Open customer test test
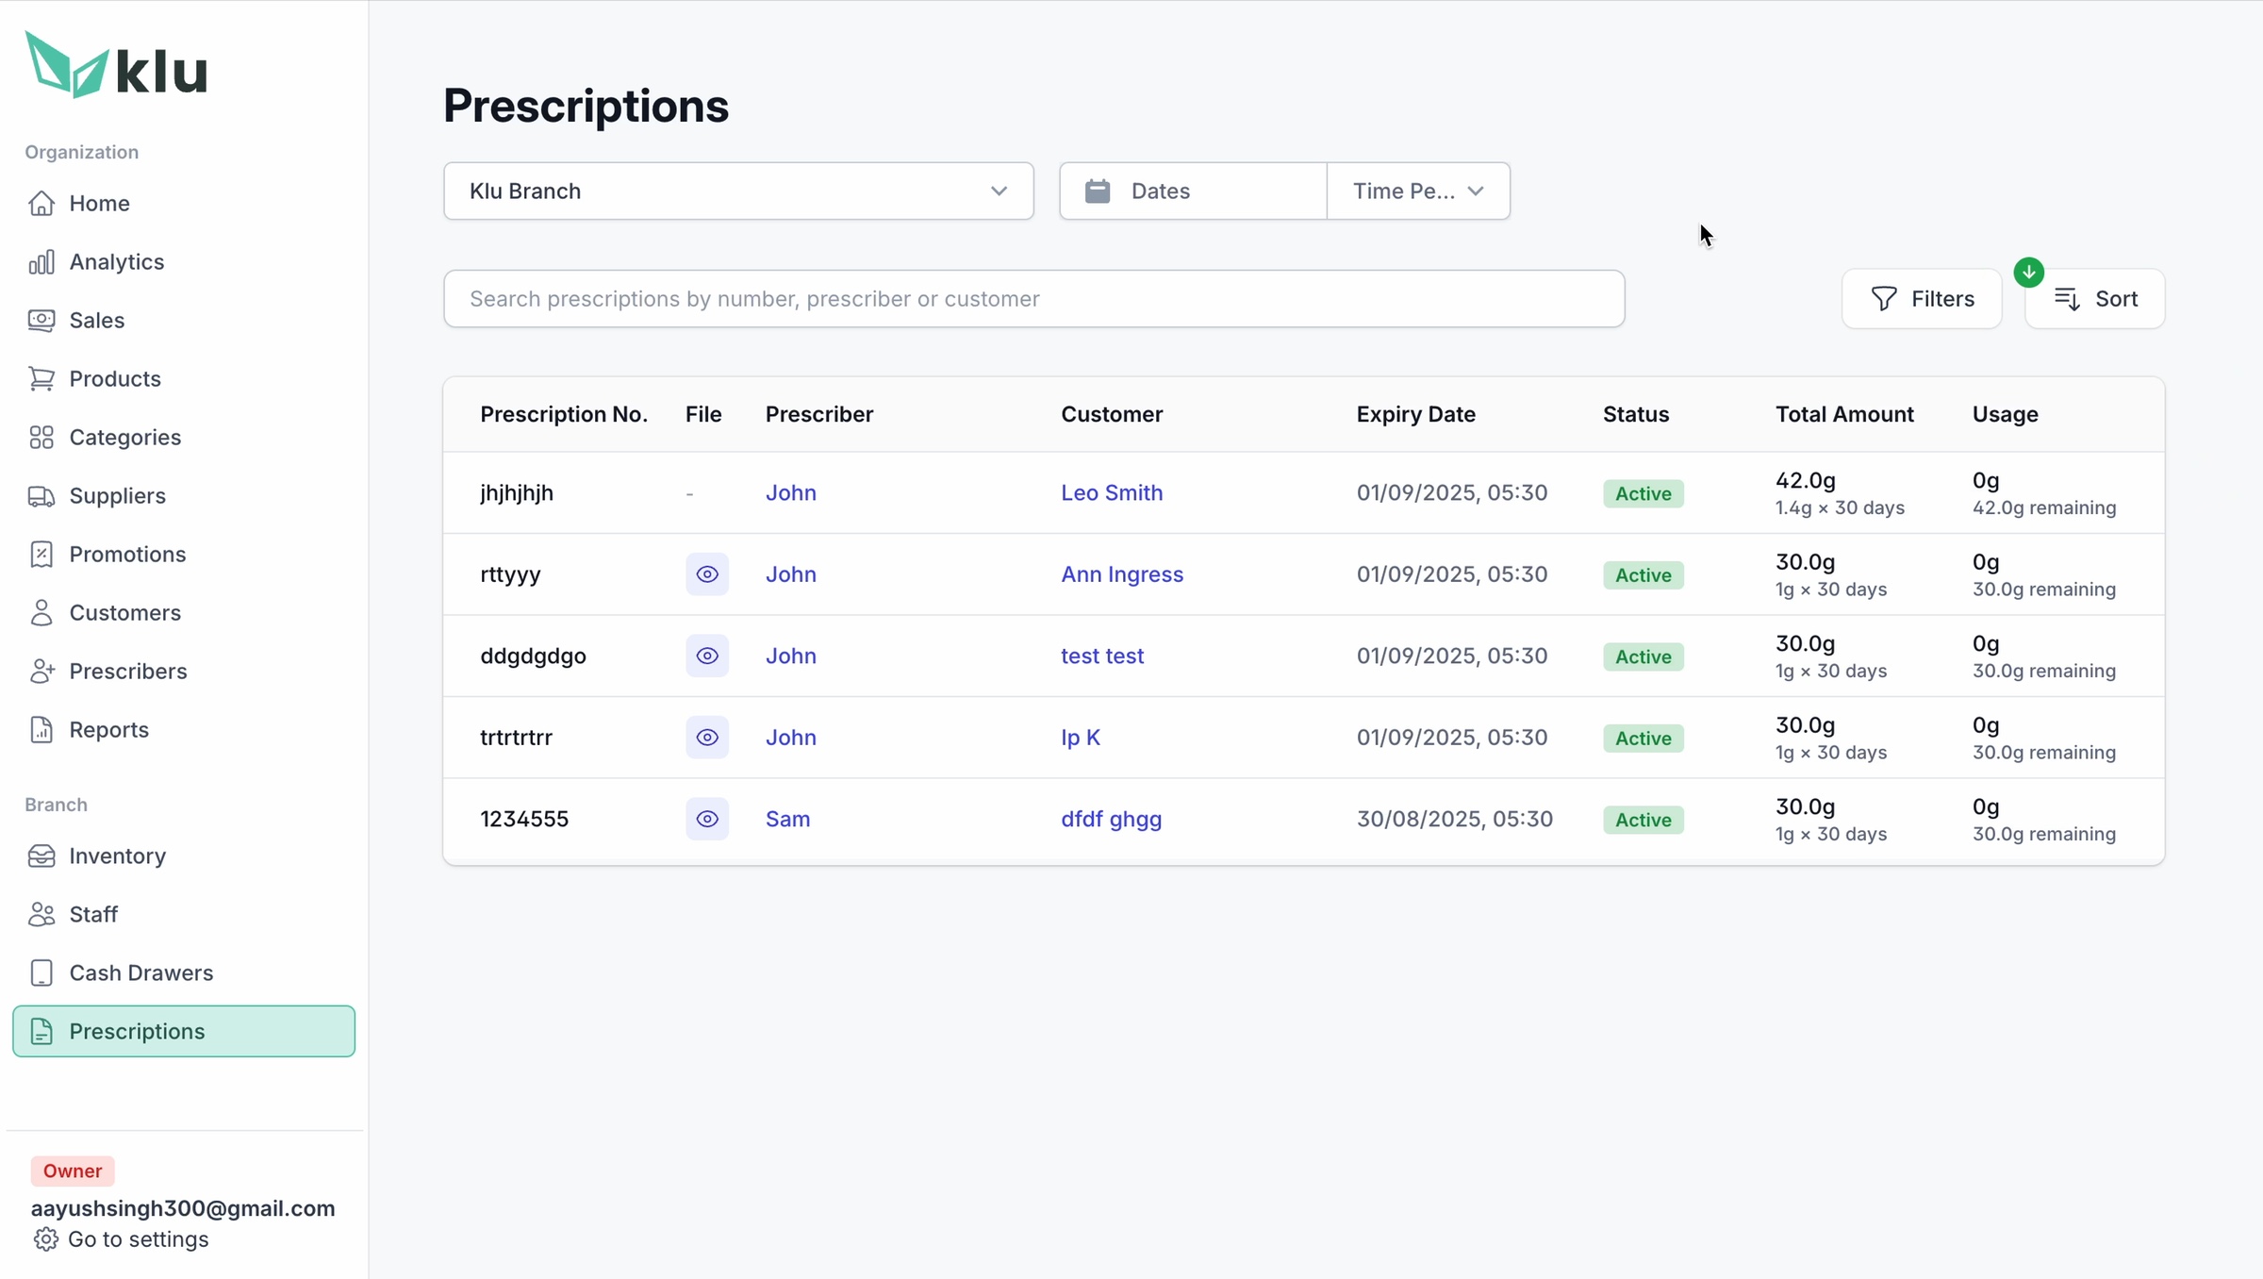The width and height of the screenshot is (2263, 1279). tap(1102, 656)
